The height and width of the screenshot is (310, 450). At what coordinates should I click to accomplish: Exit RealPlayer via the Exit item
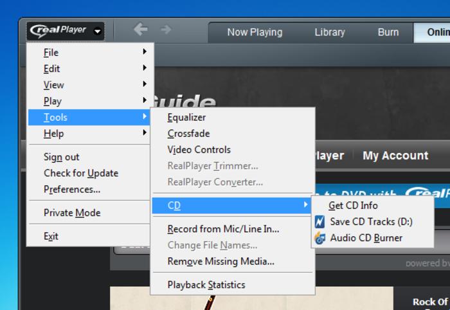pos(89,236)
